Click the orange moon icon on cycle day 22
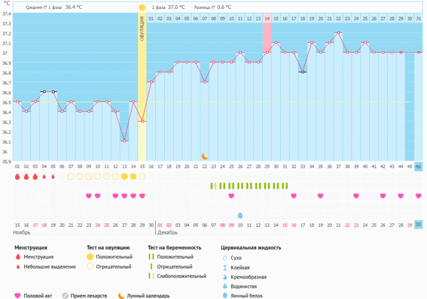This screenshot has width=427, height=299. 205,156
